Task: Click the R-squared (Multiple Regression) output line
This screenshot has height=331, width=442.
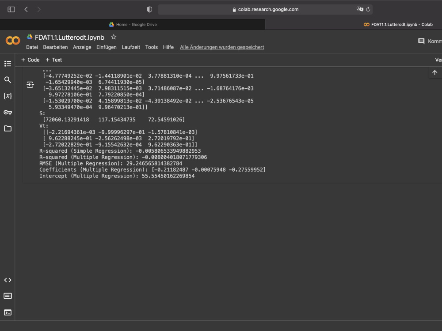Action: (x=123, y=157)
